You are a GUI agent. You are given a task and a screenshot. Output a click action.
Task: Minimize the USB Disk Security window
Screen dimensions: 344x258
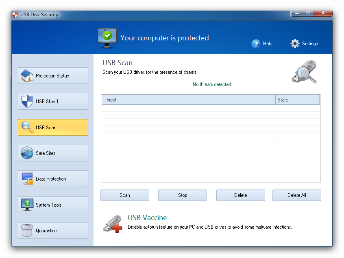tap(297, 13)
